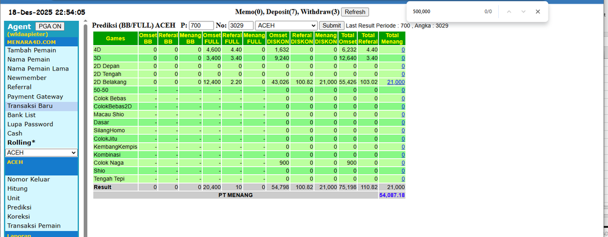Select 12,640 Total Omset in 3D row
The height and width of the screenshot is (237, 608).
[347, 57]
